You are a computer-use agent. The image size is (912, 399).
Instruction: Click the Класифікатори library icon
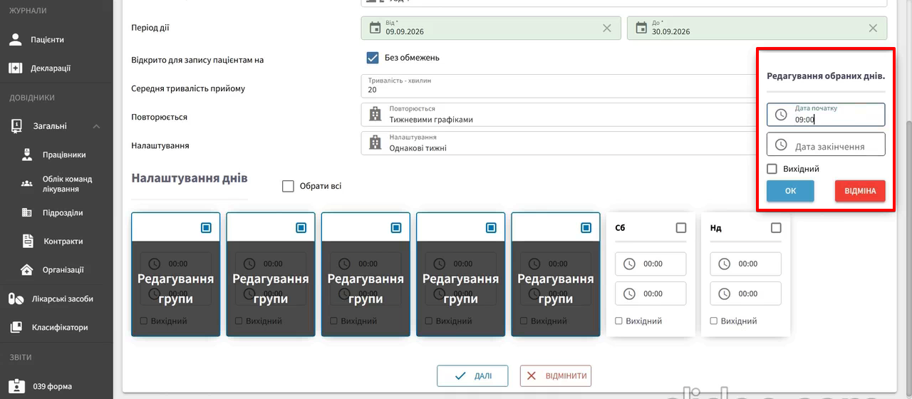tap(16, 327)
